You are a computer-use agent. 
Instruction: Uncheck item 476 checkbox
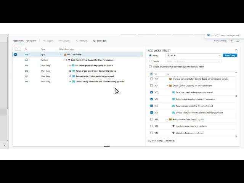point(151,99)
